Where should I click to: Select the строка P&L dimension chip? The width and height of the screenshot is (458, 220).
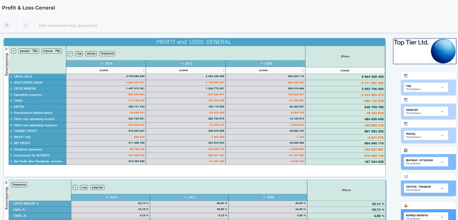coord(52,51)
